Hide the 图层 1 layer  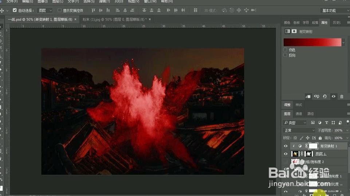tap(286, 154)
